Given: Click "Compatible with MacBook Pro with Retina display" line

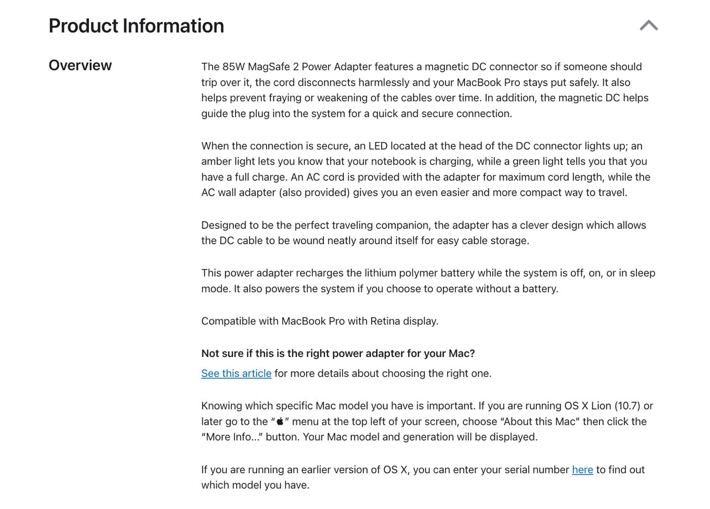Looking at the screenshot, I should pyautogui.click(x=320, y=321).
